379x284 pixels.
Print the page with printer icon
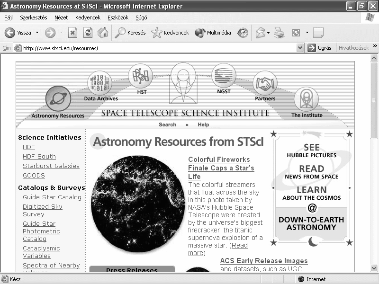point(279,33)
